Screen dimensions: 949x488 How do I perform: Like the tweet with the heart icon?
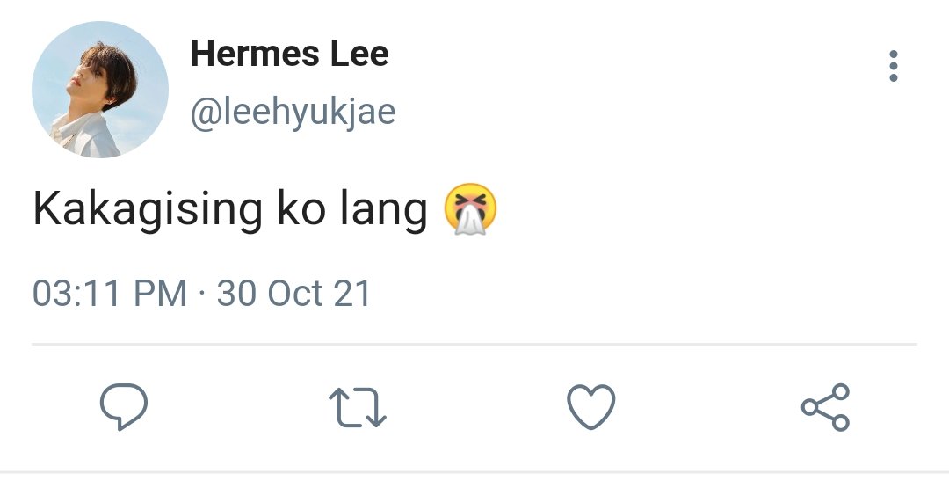coord(590,407)
